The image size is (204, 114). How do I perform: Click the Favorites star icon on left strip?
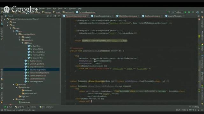point(2,103)
